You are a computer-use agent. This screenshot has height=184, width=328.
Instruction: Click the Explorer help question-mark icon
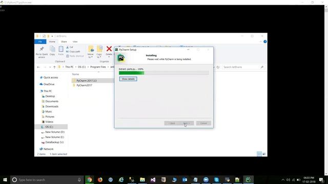point(265,42)
